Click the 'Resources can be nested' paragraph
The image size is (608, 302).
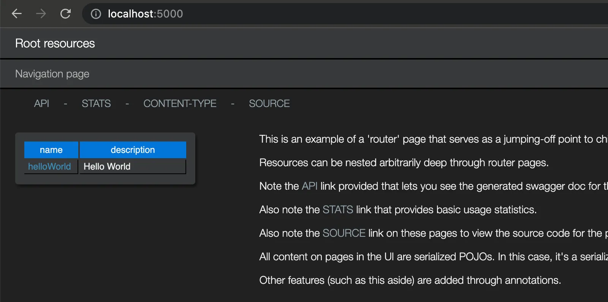(x=404, y=163)
